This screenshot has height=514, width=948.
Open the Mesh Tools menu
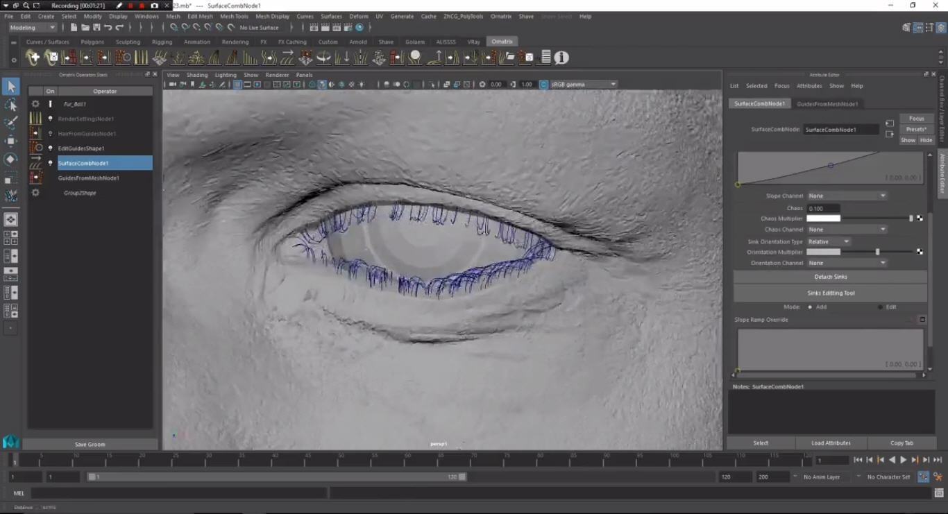point(234,16)
